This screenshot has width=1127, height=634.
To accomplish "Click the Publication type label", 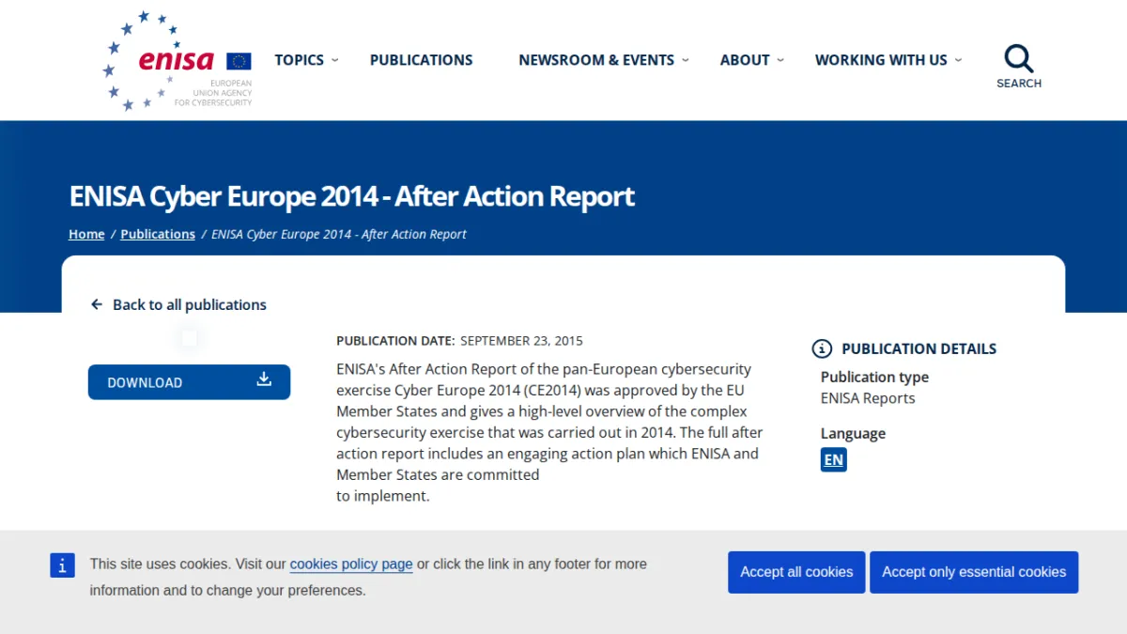I will [874, 377].
